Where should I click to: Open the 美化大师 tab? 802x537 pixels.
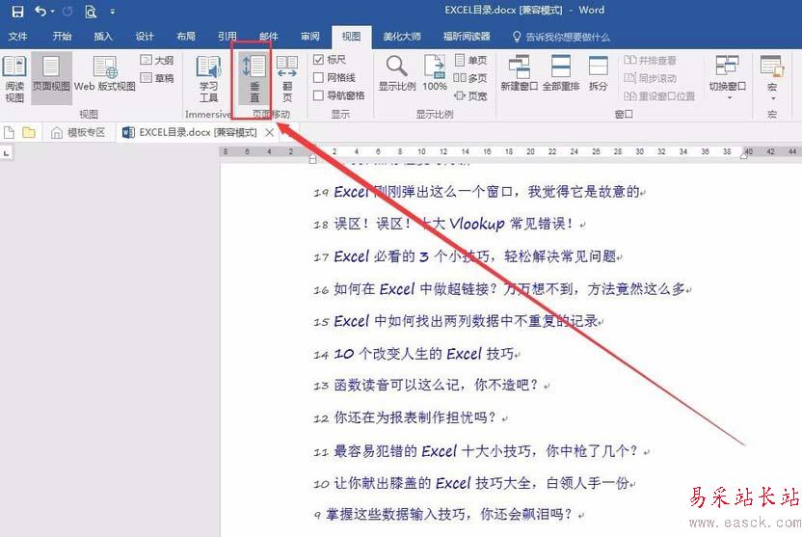(x=402, y=37)
